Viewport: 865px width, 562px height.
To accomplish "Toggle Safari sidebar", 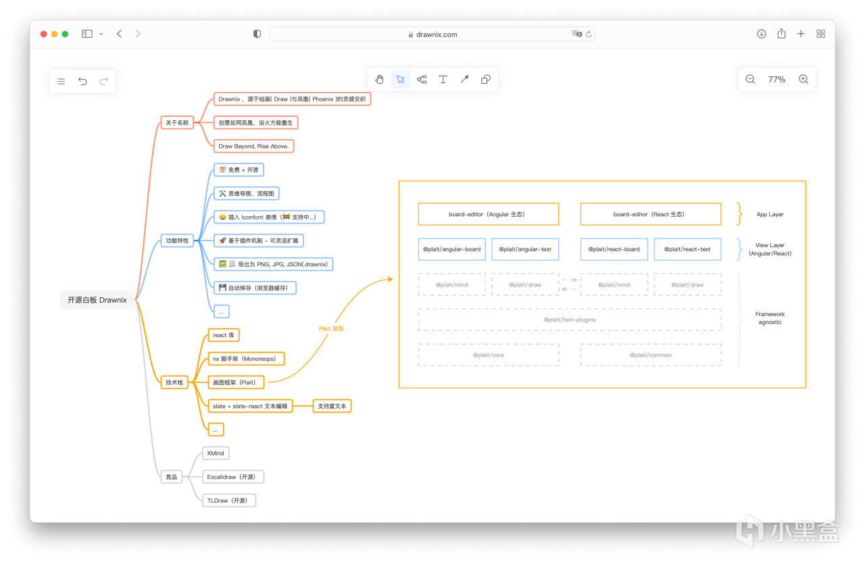I will click(87, 34).
